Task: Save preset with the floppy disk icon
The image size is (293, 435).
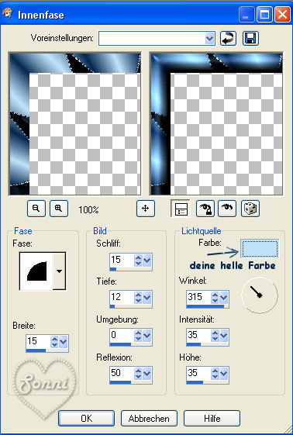Action: pos(250,38)
